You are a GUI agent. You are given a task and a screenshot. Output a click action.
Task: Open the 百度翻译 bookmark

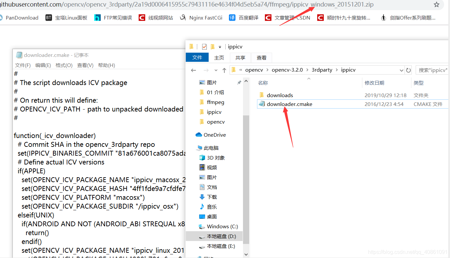tap(244, 18)
